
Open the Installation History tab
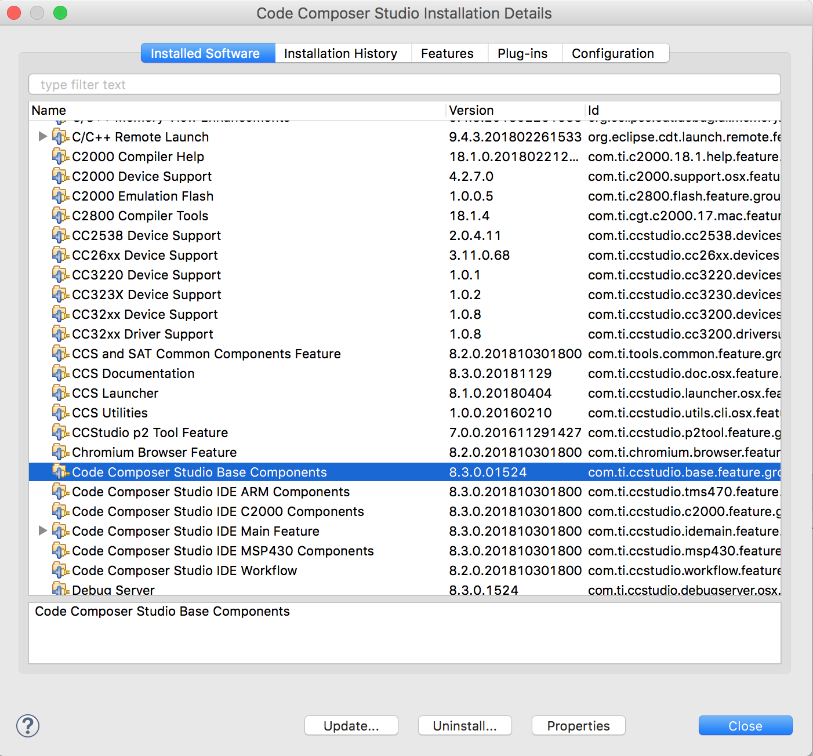[x=343, y=53]
